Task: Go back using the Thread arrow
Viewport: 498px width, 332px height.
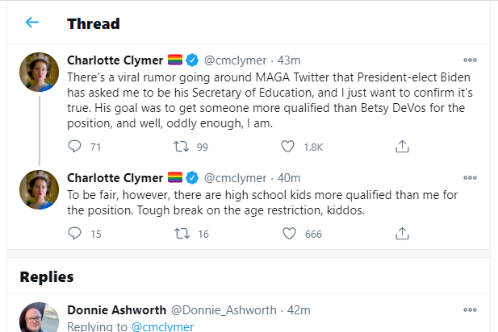Action: [32, 23]
